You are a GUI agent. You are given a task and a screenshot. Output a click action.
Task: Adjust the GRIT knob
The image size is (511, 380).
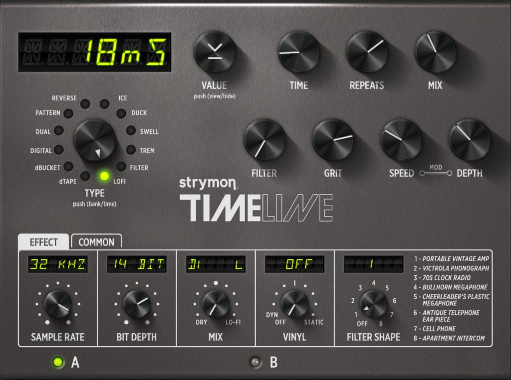pyautogui.click(x=332, y=140)
